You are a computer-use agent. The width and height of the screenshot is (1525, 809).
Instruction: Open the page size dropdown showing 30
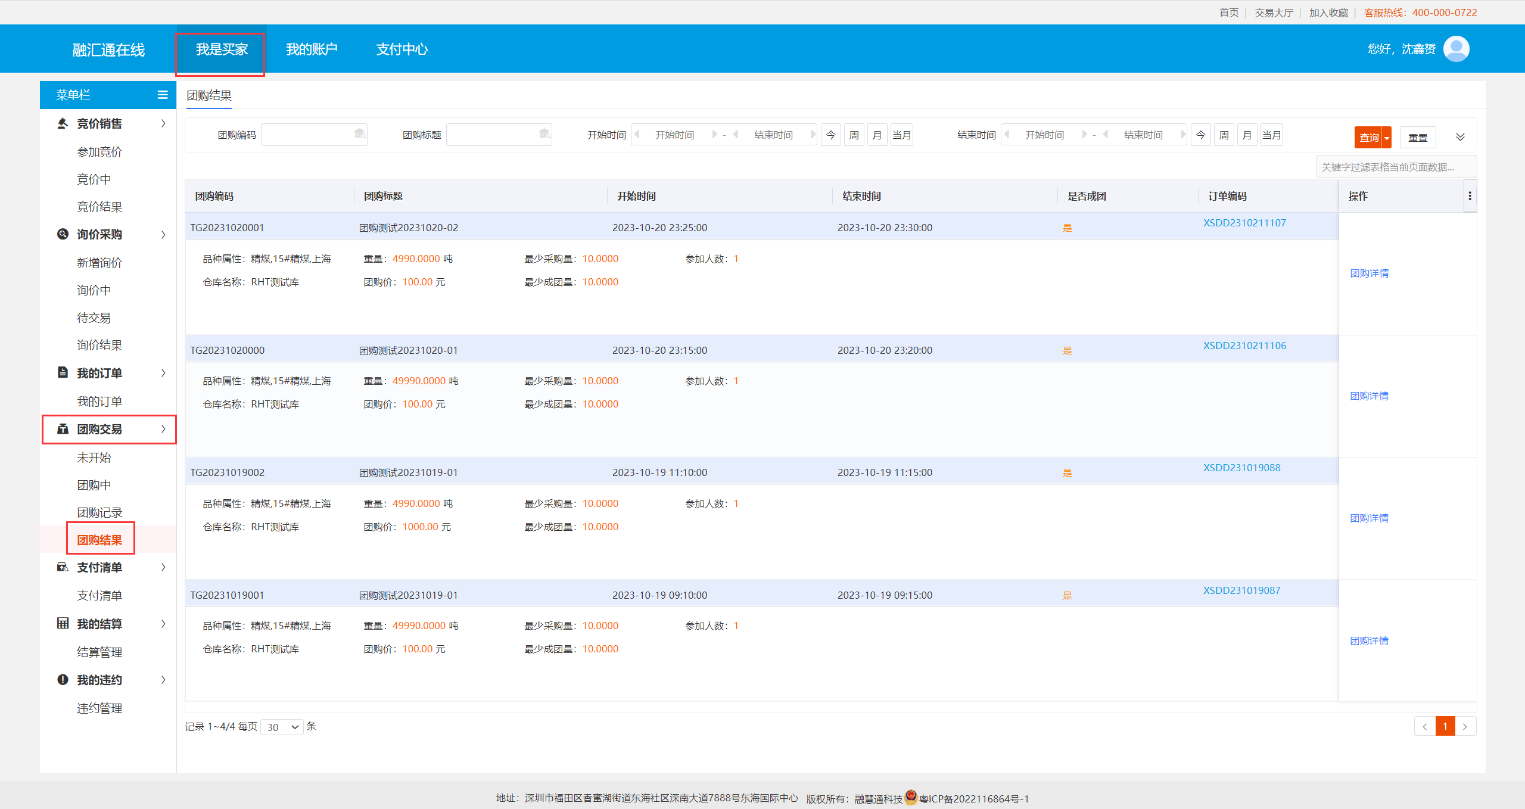[282, 727]
